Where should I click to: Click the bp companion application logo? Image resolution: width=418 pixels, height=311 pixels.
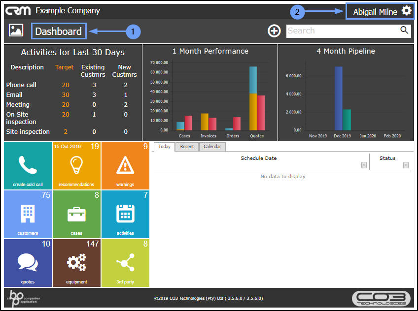pos(24,298)
